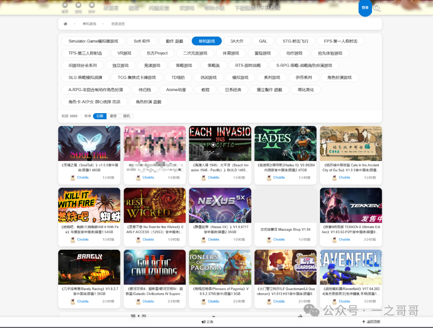The width and height of the screenshot is (433, 328).
Task: Open the Hades II cover thumbnail
Action: [x=285, y=144]
